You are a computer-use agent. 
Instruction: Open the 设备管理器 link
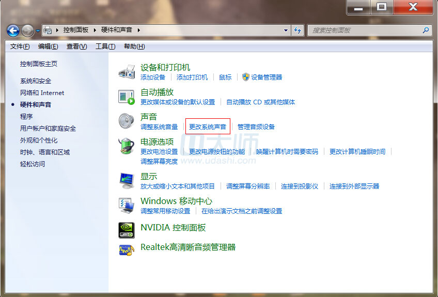(267, 77)
